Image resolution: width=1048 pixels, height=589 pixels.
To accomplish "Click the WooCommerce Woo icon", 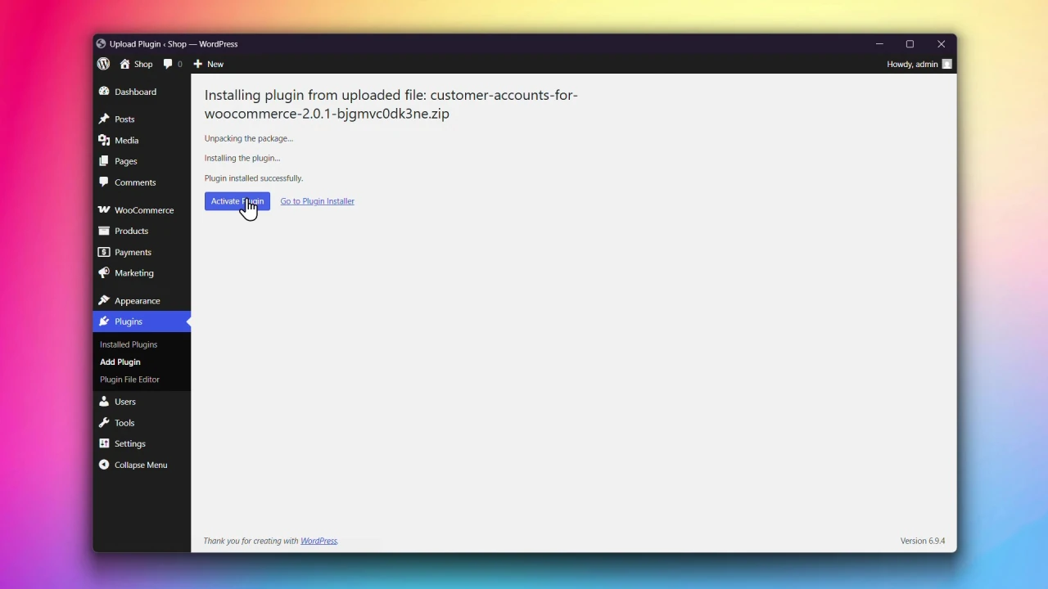I will pyautogui.click(x=104, y=210).
